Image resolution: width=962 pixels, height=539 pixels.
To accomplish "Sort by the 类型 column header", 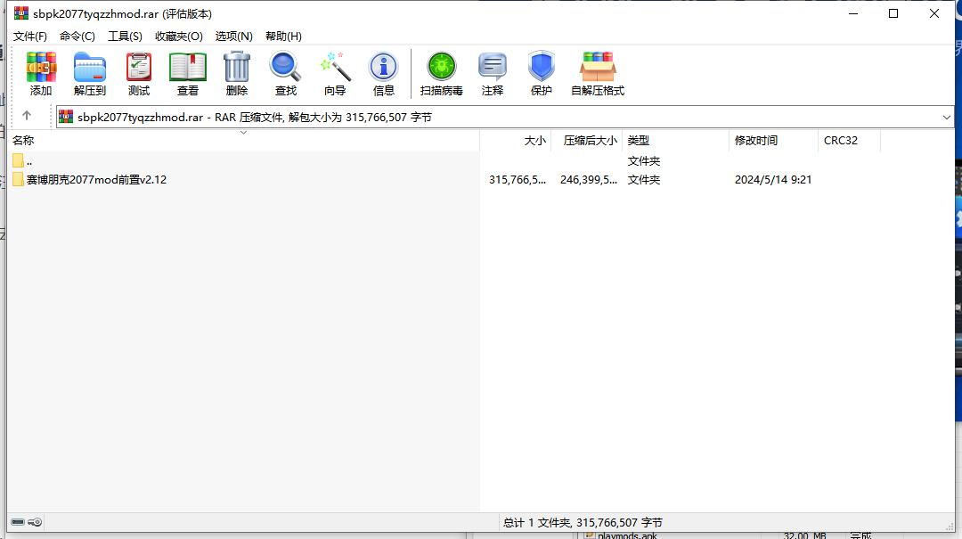I will click(675, 141).
